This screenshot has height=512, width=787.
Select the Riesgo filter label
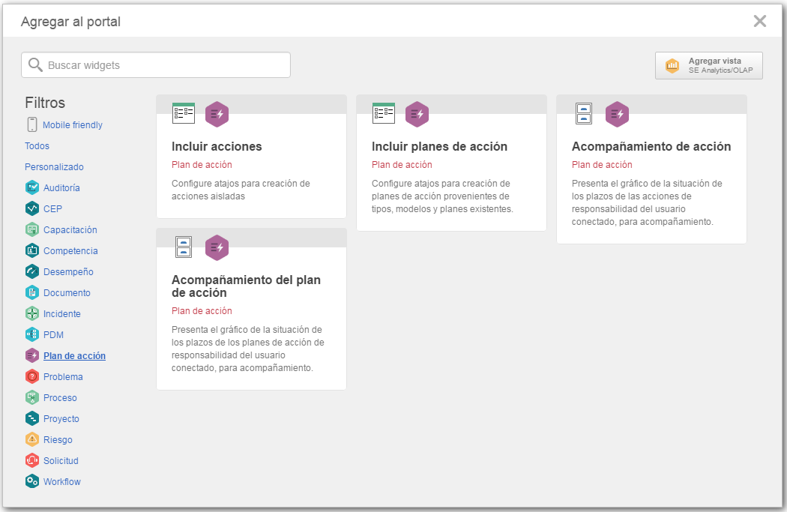(x=58, y=440)
